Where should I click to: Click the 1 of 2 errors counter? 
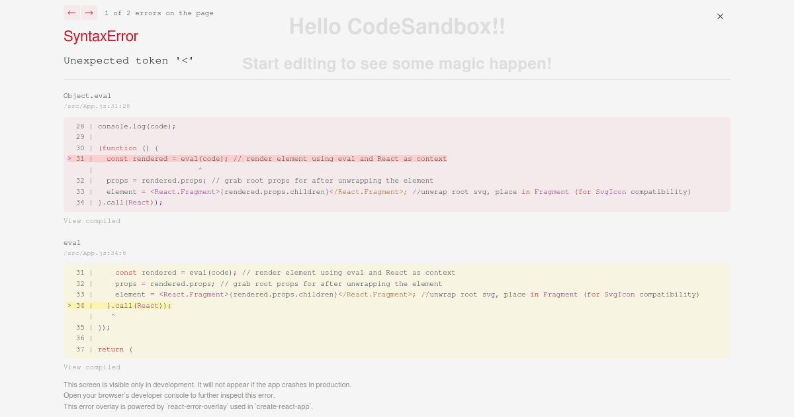tap(159, 13)
